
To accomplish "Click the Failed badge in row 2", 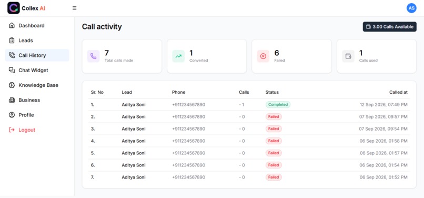I will pyautogui.click(x=274, y=117).
